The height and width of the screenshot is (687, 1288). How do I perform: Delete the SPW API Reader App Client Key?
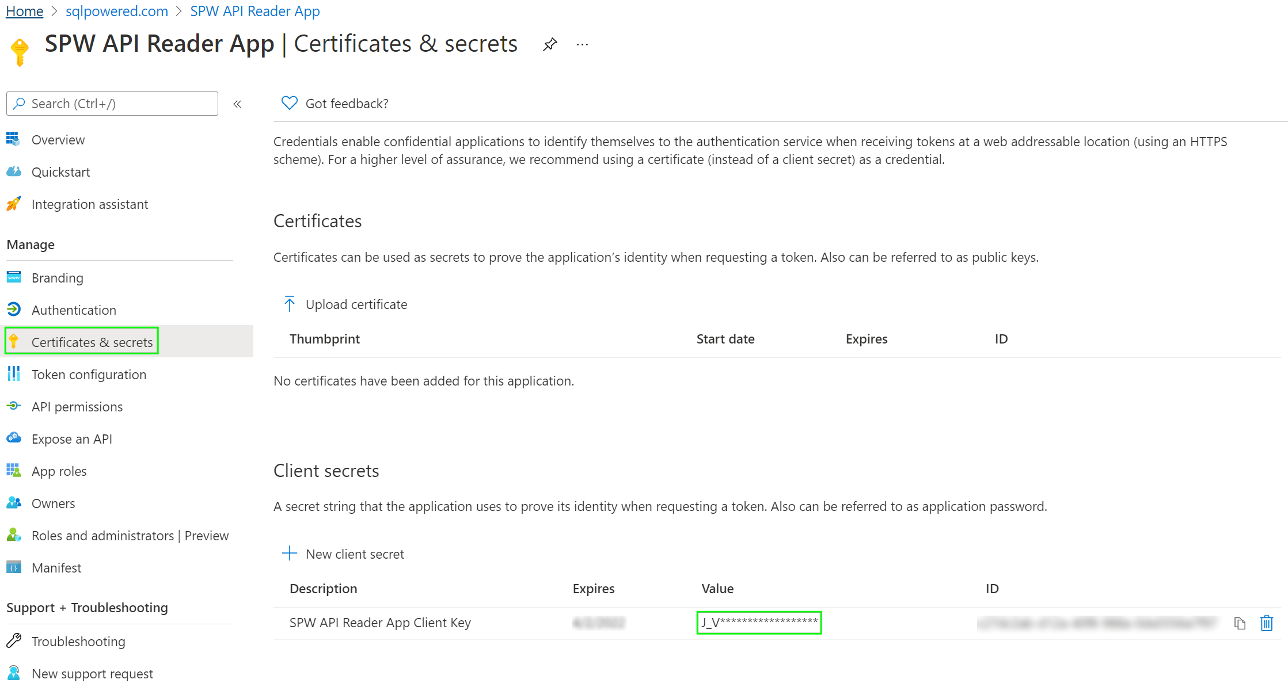click(x=1267, y=623)
